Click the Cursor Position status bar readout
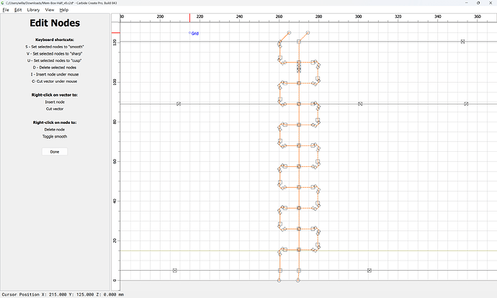Screen dimensions: 497x298 (63, 294)
